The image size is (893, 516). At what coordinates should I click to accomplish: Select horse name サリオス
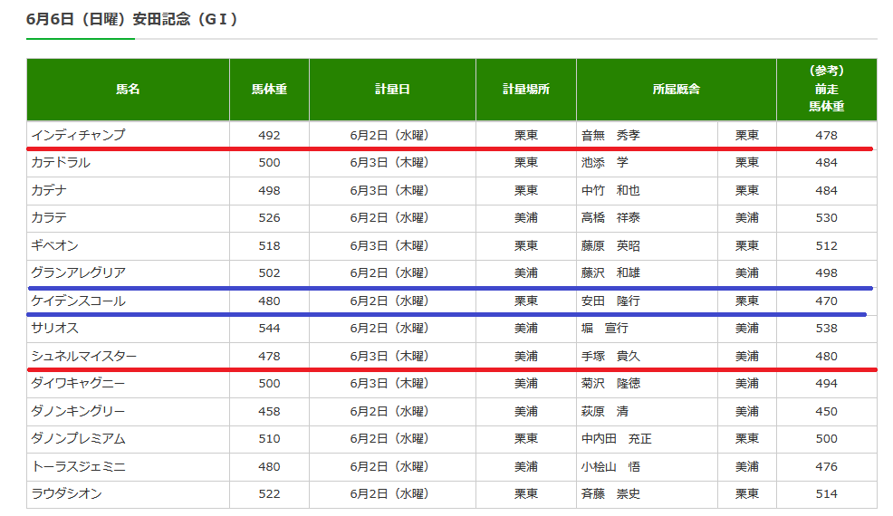point(54,329)
